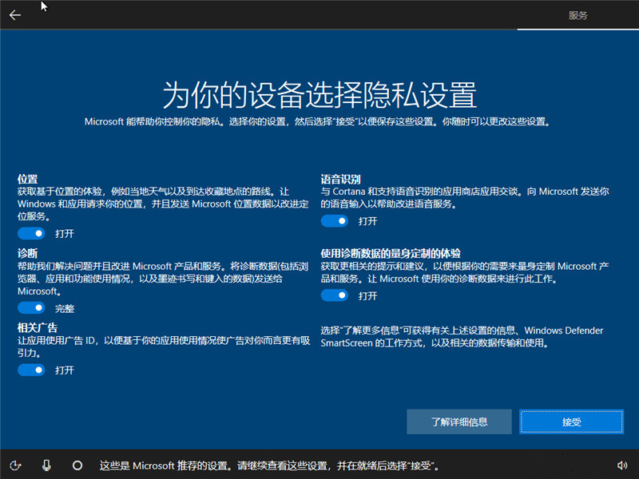Select the 服务 tab at top right
The width and height of the screenshot is (639, 479).
coord(577,14)
